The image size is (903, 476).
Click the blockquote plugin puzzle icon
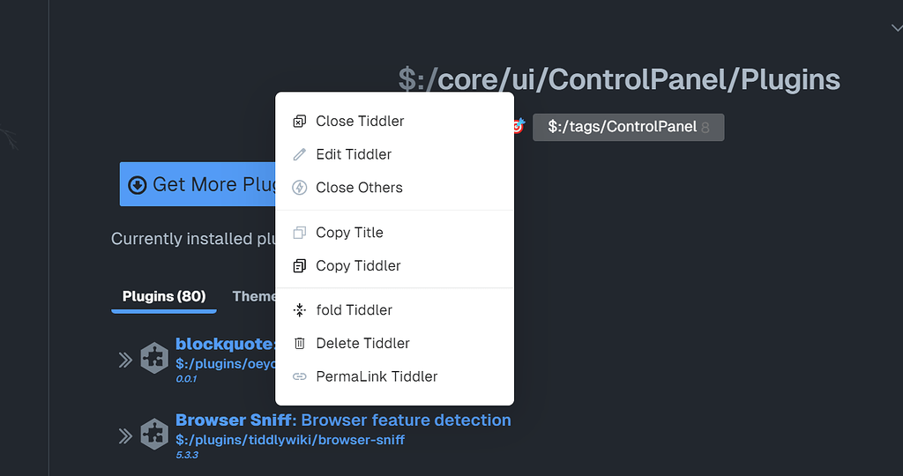click(154, 358)
